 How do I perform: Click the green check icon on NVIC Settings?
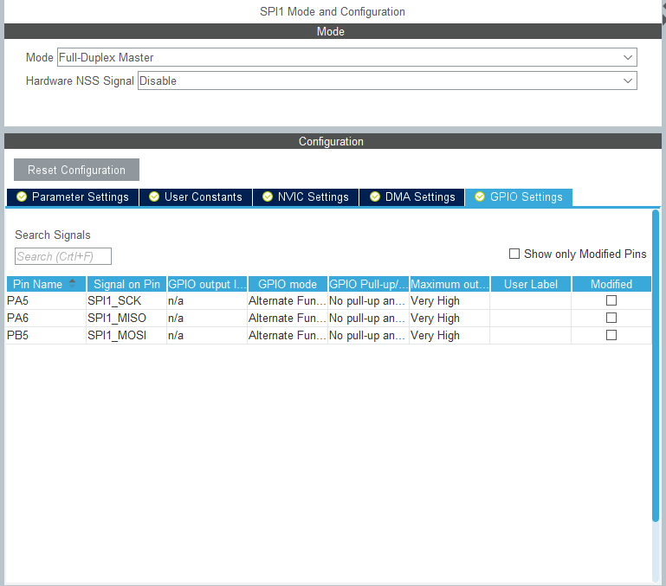pyautogui.click(x=268, y=196)
